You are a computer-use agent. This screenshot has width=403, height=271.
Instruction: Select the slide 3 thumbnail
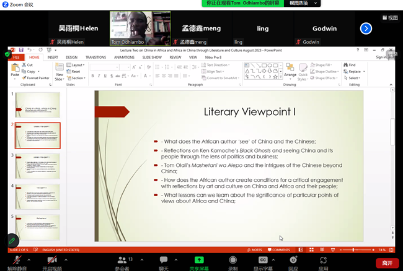coord(38,166)
